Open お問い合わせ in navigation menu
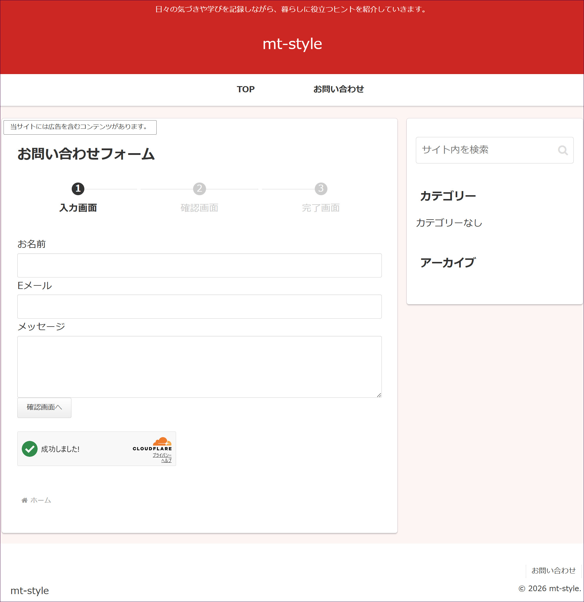 pyautogui.click(x=338, y=89)
